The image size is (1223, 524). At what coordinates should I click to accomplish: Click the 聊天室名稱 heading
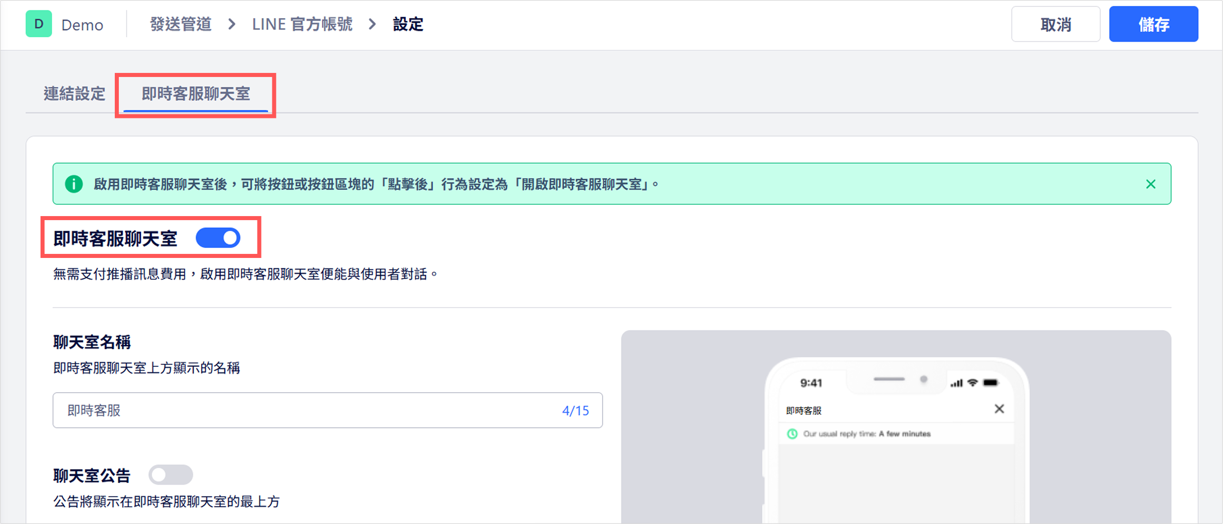pyautogui.click(x=92, y=342)
